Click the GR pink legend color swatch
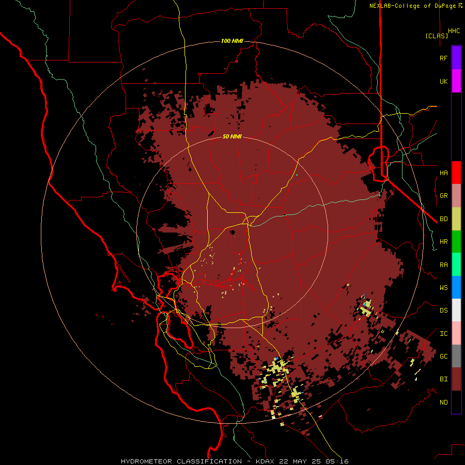 point(456,196)
